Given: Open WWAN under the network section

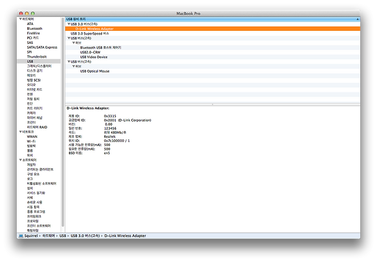Looking at the screenshot, I should click(32, 136).
